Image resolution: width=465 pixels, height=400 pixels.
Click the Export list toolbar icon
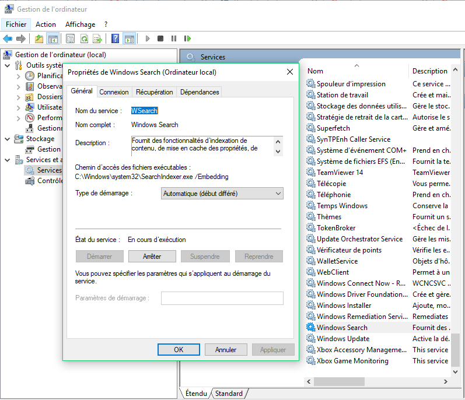click(97, 38)
